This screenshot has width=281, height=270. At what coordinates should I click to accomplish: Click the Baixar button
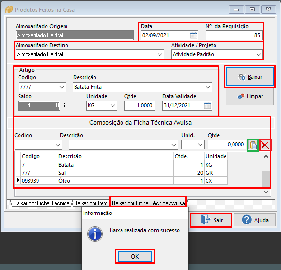250,77
